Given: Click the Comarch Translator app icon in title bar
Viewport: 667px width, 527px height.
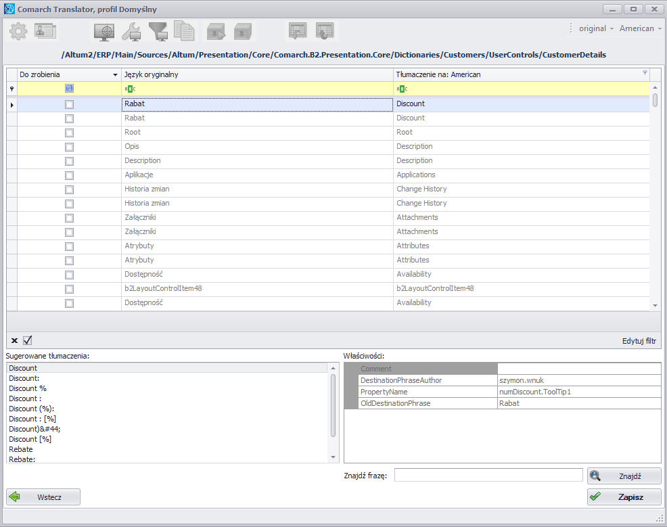Looking at the screenshot, I should pos(9,9).
